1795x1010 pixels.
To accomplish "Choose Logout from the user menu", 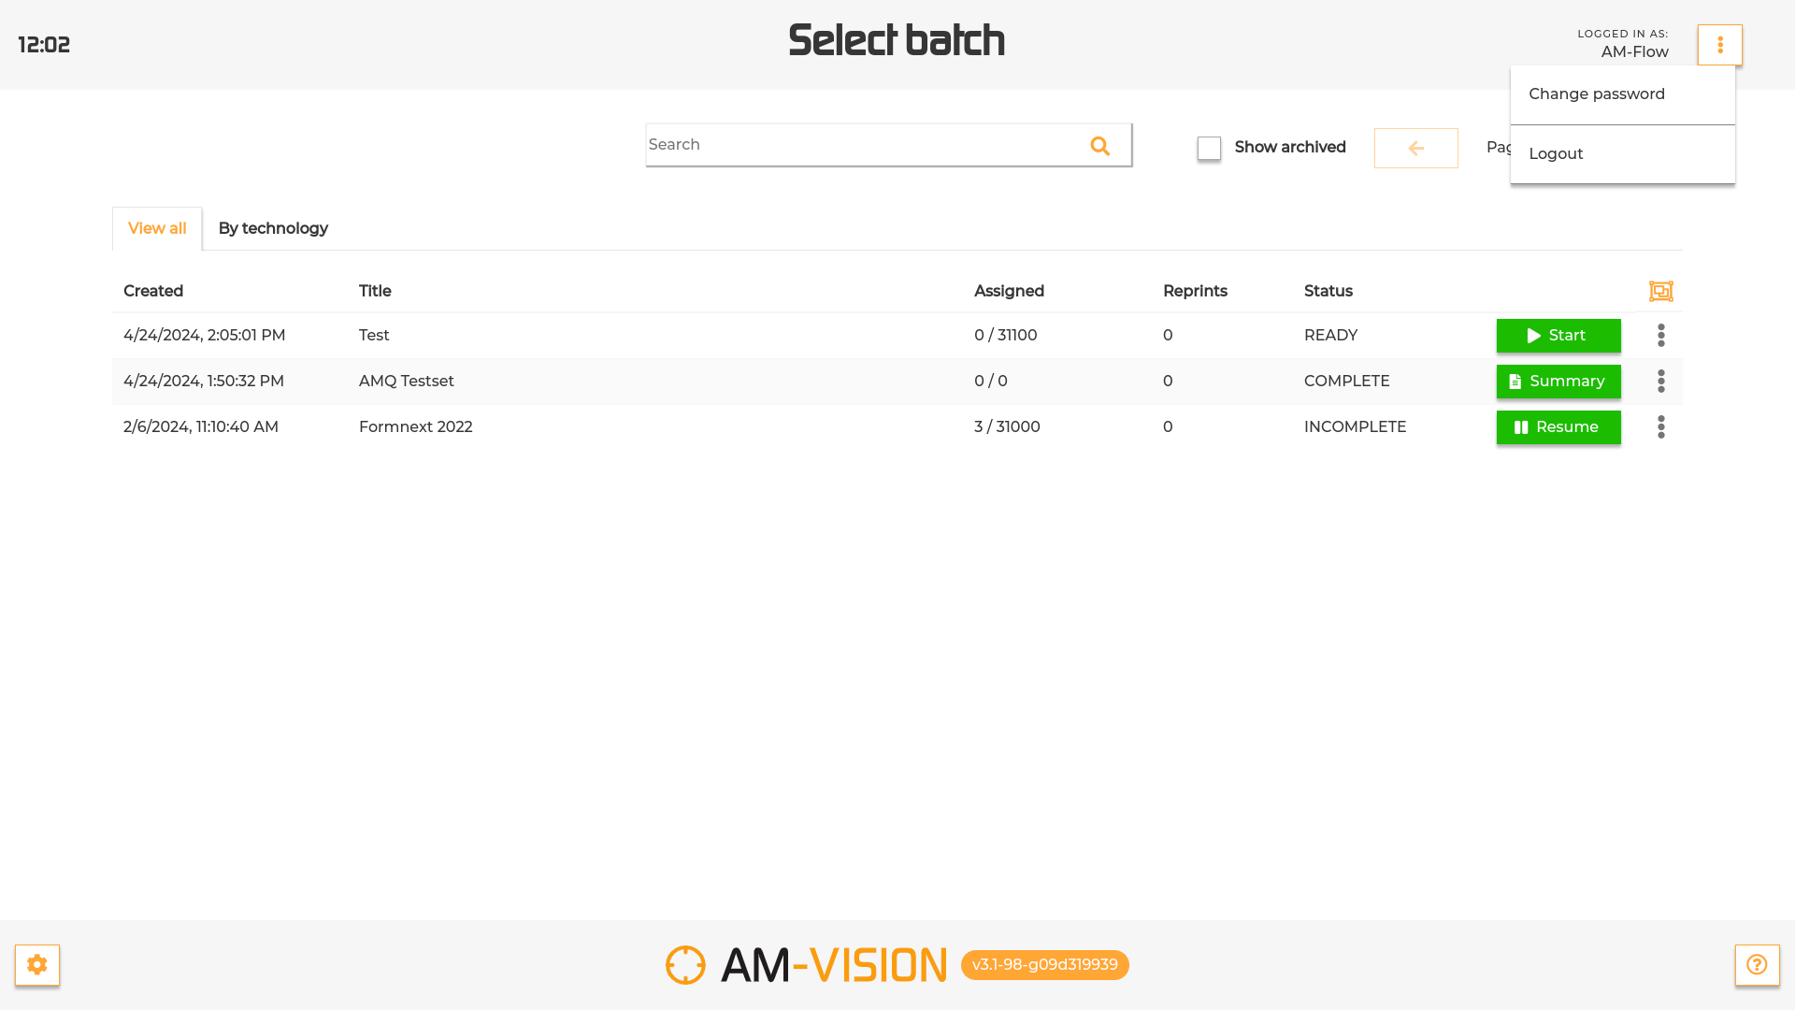I will tap(1556, 153).
